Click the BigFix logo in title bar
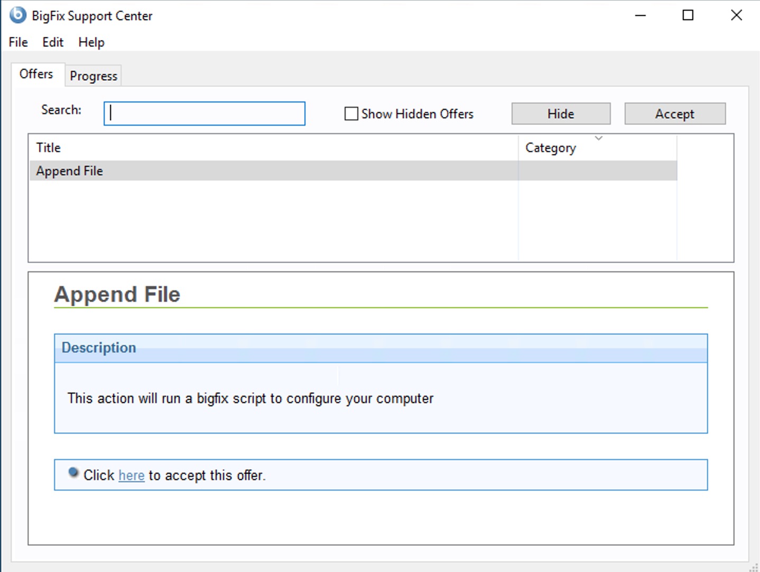Viewport: 760px width, 572px height. pos(17,15)
